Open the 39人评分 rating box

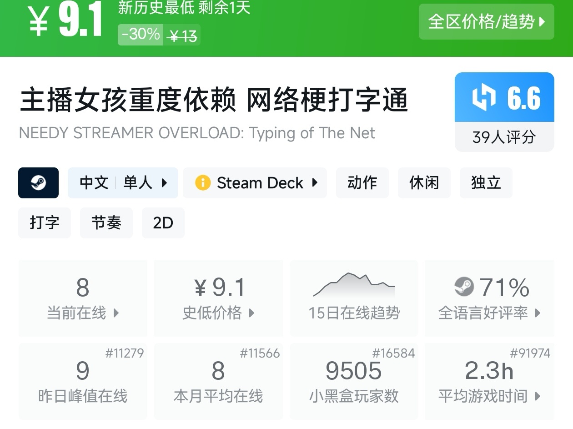click(x=504, y=137)
